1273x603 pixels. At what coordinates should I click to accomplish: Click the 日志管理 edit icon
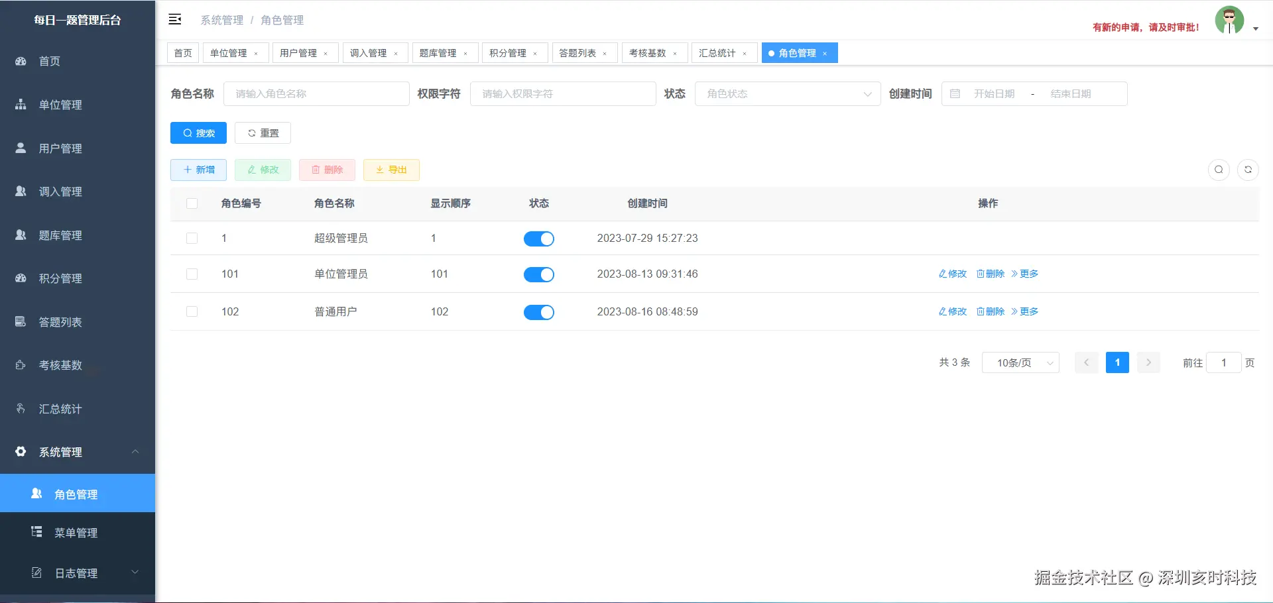tap(36, 573)
